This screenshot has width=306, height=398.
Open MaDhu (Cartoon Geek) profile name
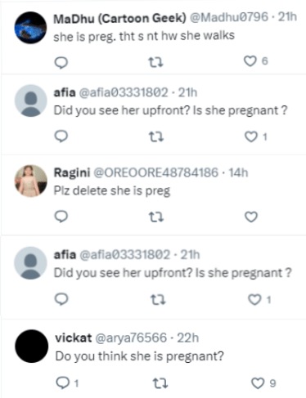[x=119, y=18]
